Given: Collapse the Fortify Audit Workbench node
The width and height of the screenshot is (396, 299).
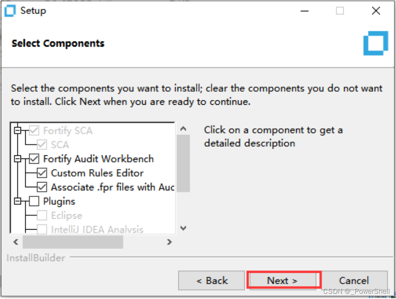Looking at the screenshot, I should click(18, 159).
